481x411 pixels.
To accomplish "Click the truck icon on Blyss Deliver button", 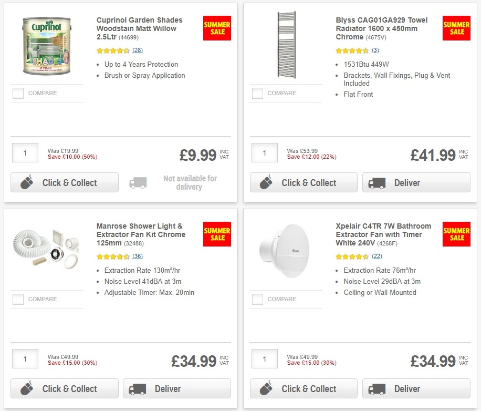I will 377,182.
